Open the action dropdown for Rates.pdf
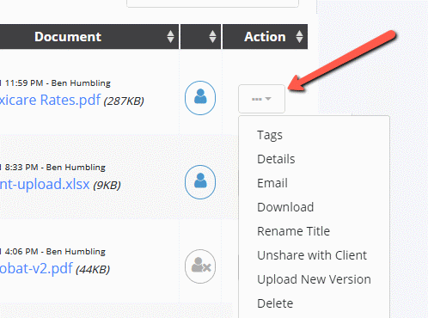 click(x=261, y=99)
